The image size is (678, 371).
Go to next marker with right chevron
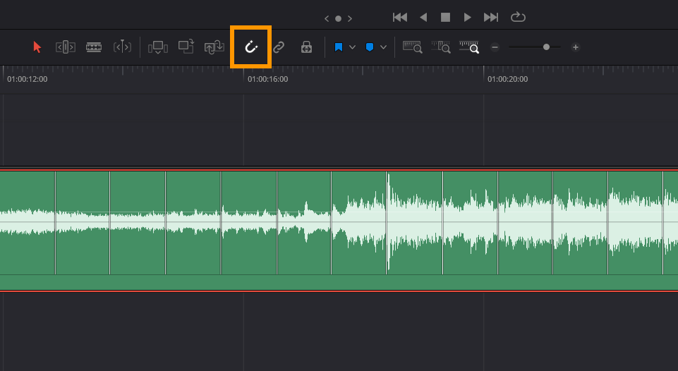point(350,18)
